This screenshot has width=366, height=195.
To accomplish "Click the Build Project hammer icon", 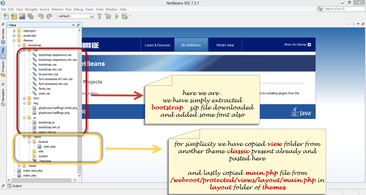I will 99,16.
